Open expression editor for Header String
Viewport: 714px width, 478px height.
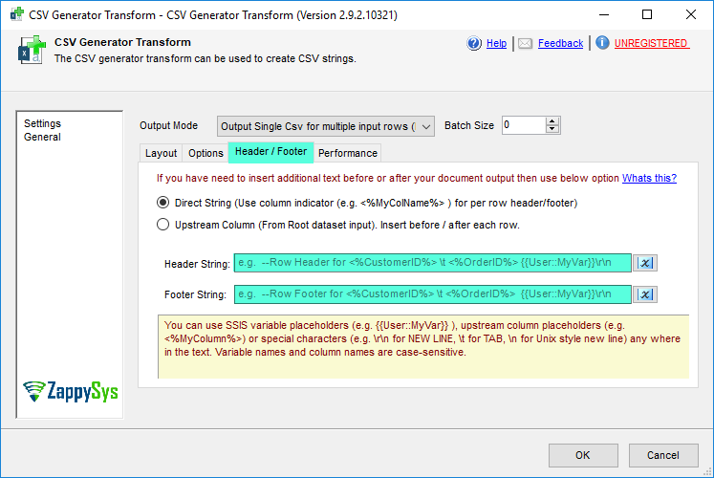click(645, 263)
